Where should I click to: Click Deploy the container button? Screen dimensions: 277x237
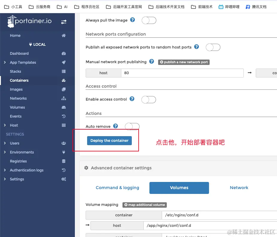click(109, 141)
